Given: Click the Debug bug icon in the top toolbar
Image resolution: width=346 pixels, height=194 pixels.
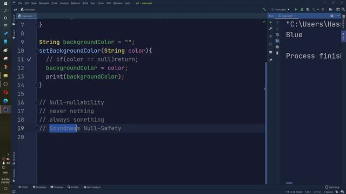Looking at the screenshot, I should click(x=302, y=10).
